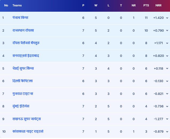Open the मुंबई इंडियंस team link
This screenshot has width=170, height=139.
coord(21,106)
